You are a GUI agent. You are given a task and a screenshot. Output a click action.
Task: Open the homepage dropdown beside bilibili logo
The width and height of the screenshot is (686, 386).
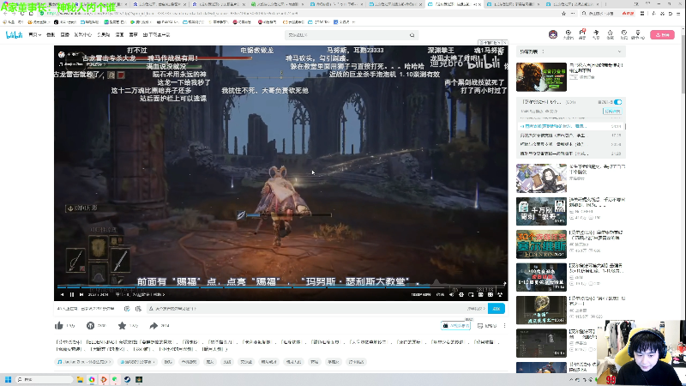[34, 34]
